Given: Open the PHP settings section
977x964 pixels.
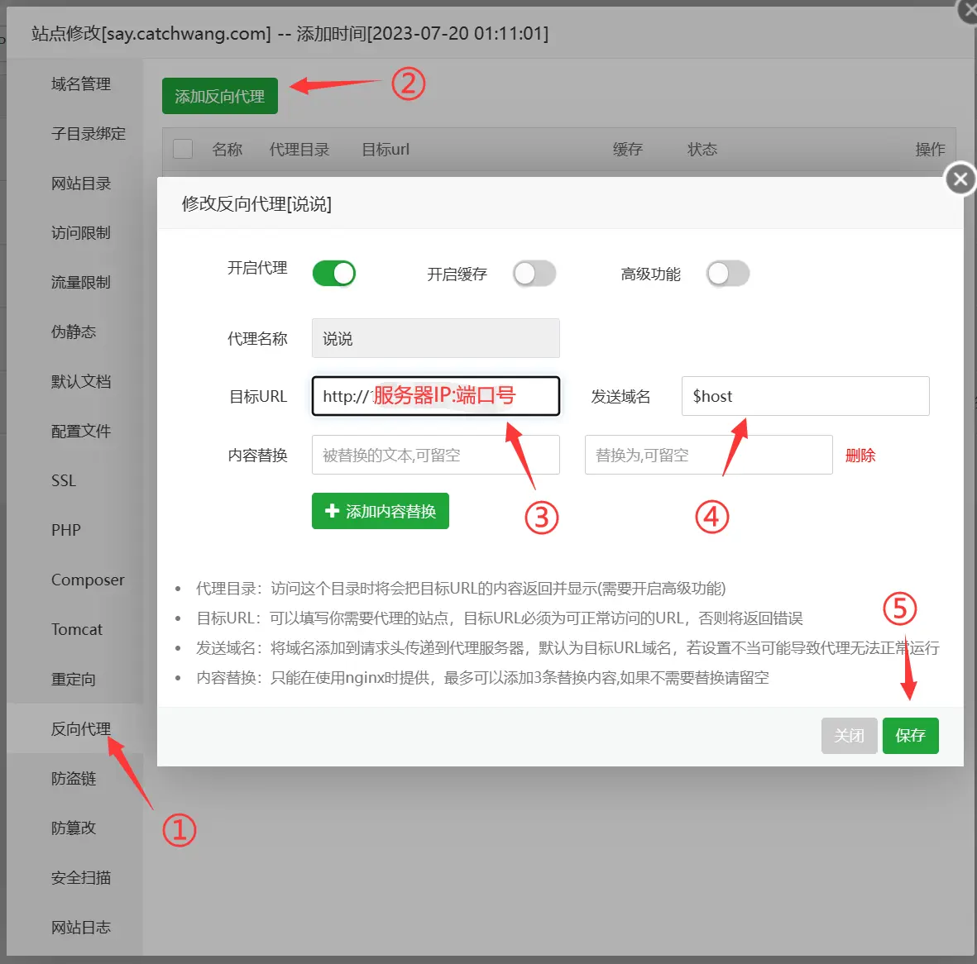Looking at the screenshot, I should tap(65, 530).
